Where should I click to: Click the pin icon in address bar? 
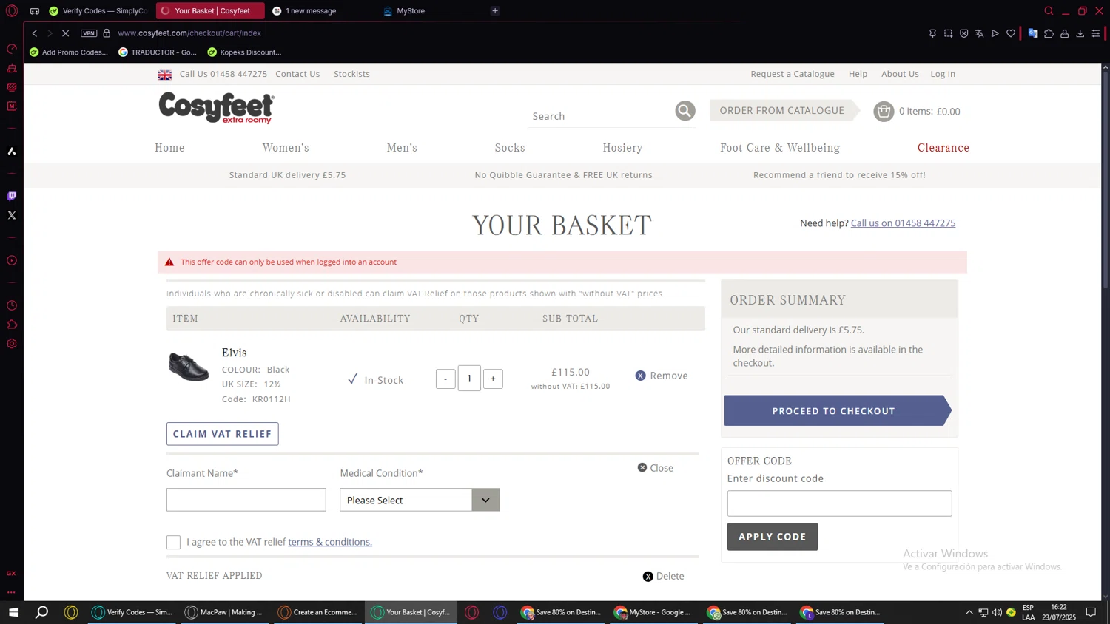(x=932, y=33)
